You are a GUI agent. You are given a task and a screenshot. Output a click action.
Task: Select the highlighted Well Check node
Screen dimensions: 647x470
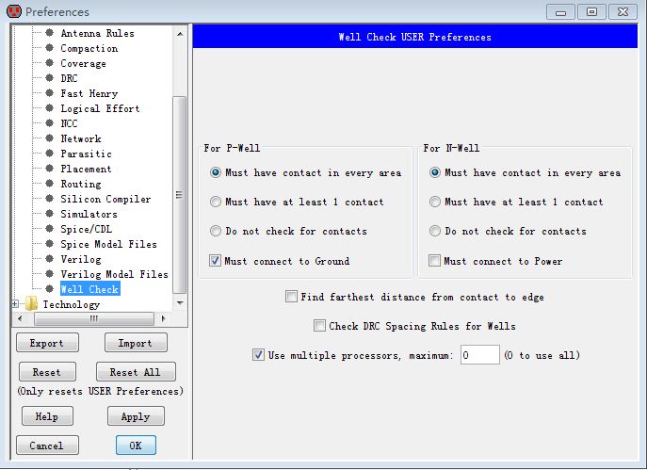coord(90,289)
